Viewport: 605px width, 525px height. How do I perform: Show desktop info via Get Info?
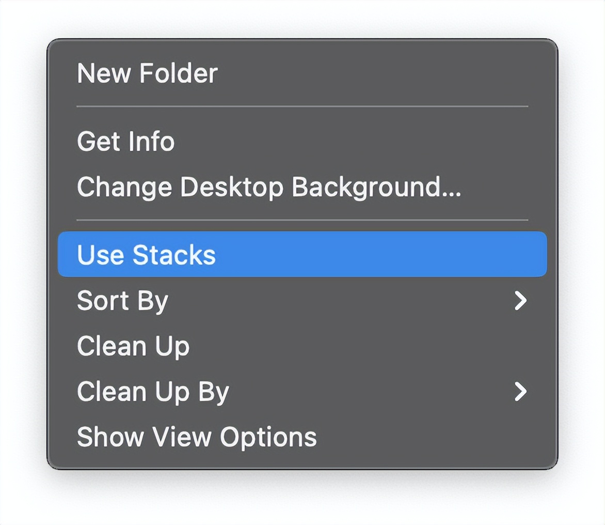coord(125,142)
